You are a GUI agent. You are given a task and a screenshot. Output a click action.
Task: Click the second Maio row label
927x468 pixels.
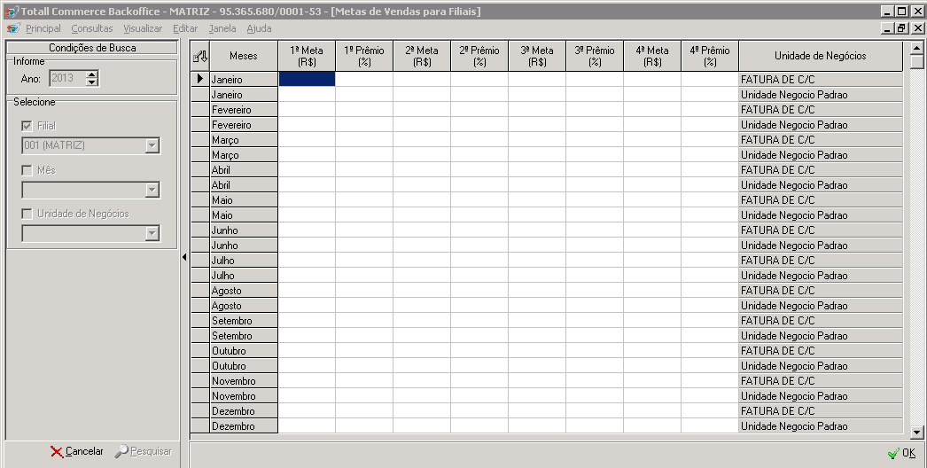[244, 215]
